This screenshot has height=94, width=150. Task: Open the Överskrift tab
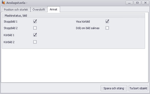point(39,10)
